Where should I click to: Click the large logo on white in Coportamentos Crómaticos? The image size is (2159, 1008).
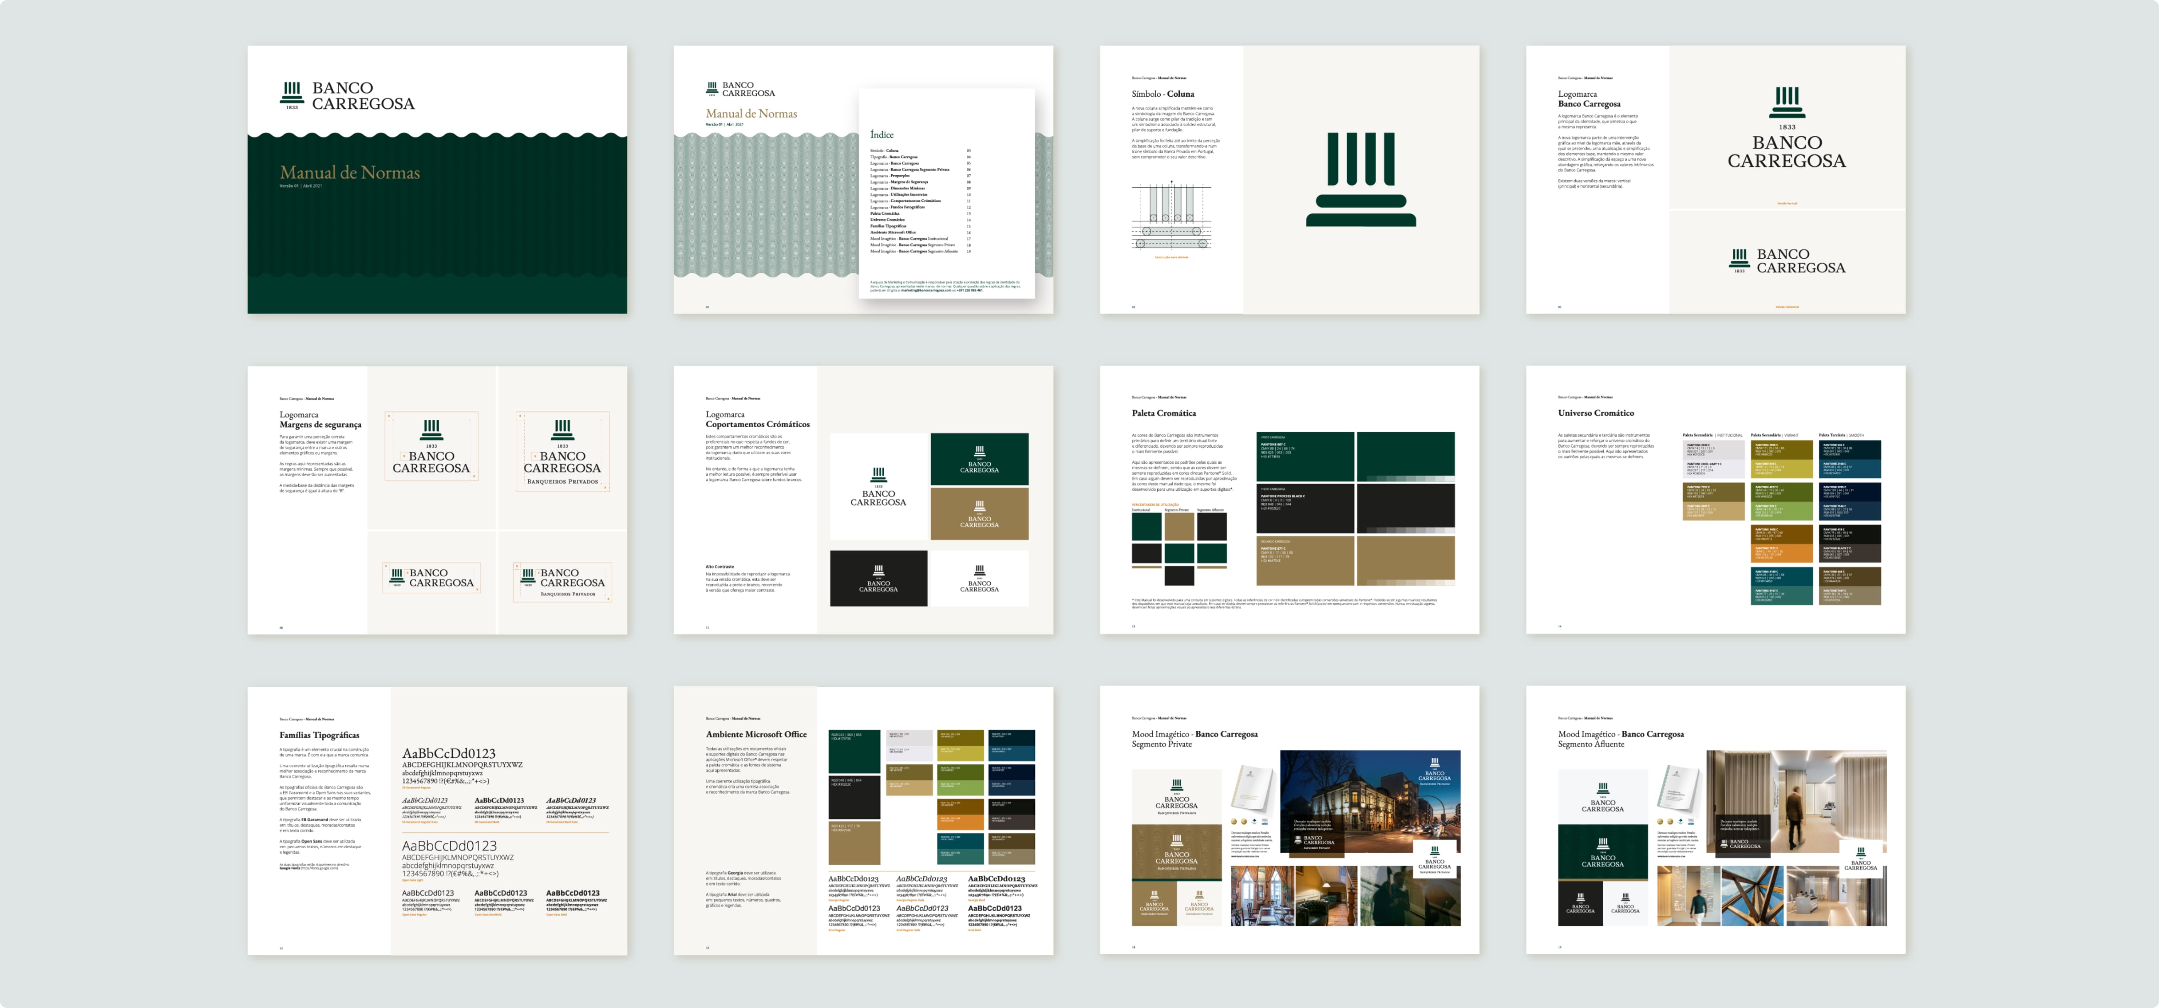coord(878,486)
